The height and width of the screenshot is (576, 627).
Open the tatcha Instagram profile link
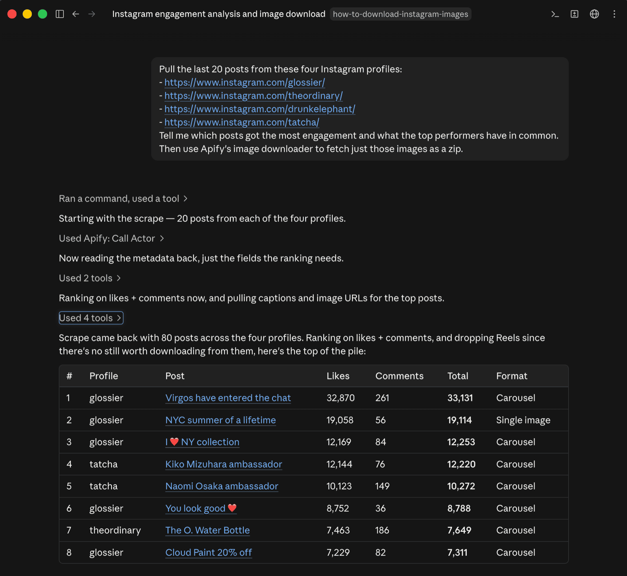(x=242, y=122)
